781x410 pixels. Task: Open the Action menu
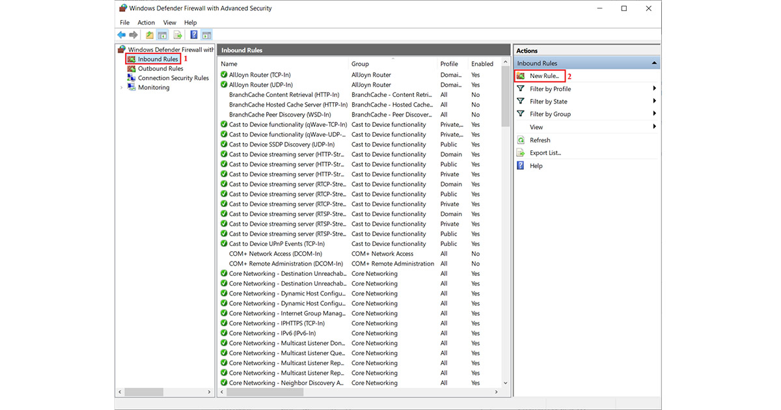(146, 23)
